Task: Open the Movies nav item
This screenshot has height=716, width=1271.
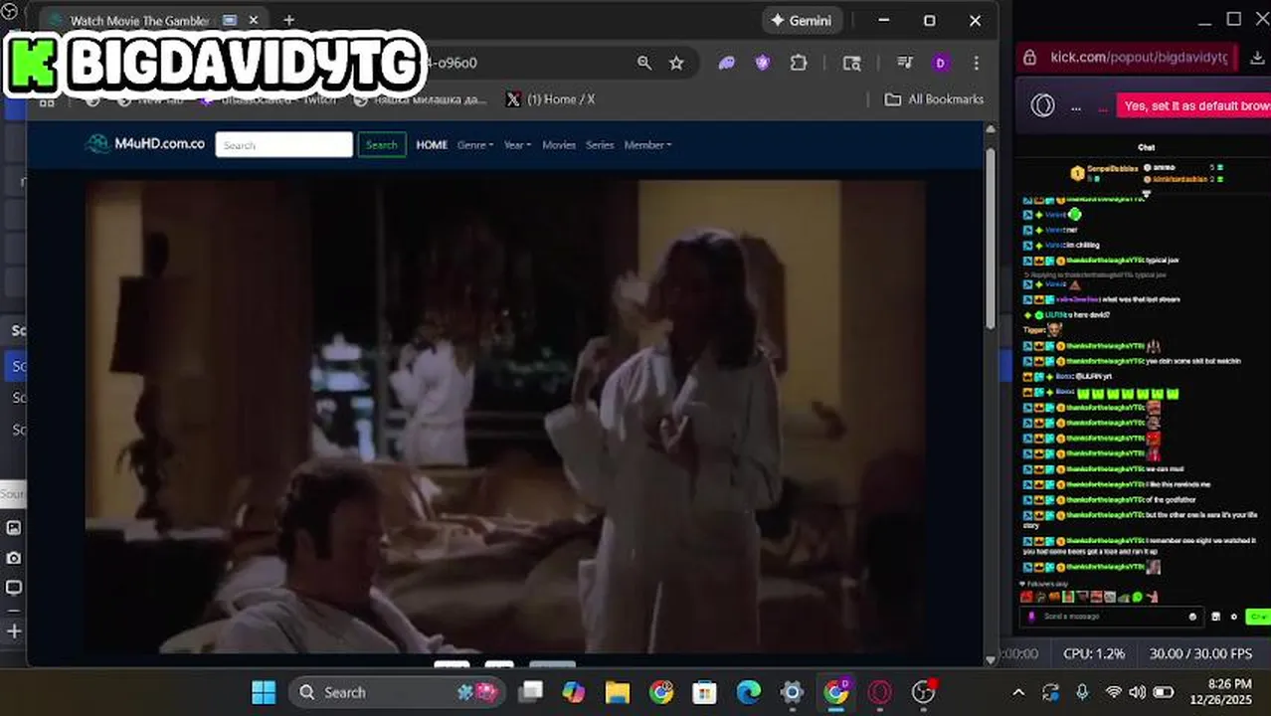Action: coord(559,145)
